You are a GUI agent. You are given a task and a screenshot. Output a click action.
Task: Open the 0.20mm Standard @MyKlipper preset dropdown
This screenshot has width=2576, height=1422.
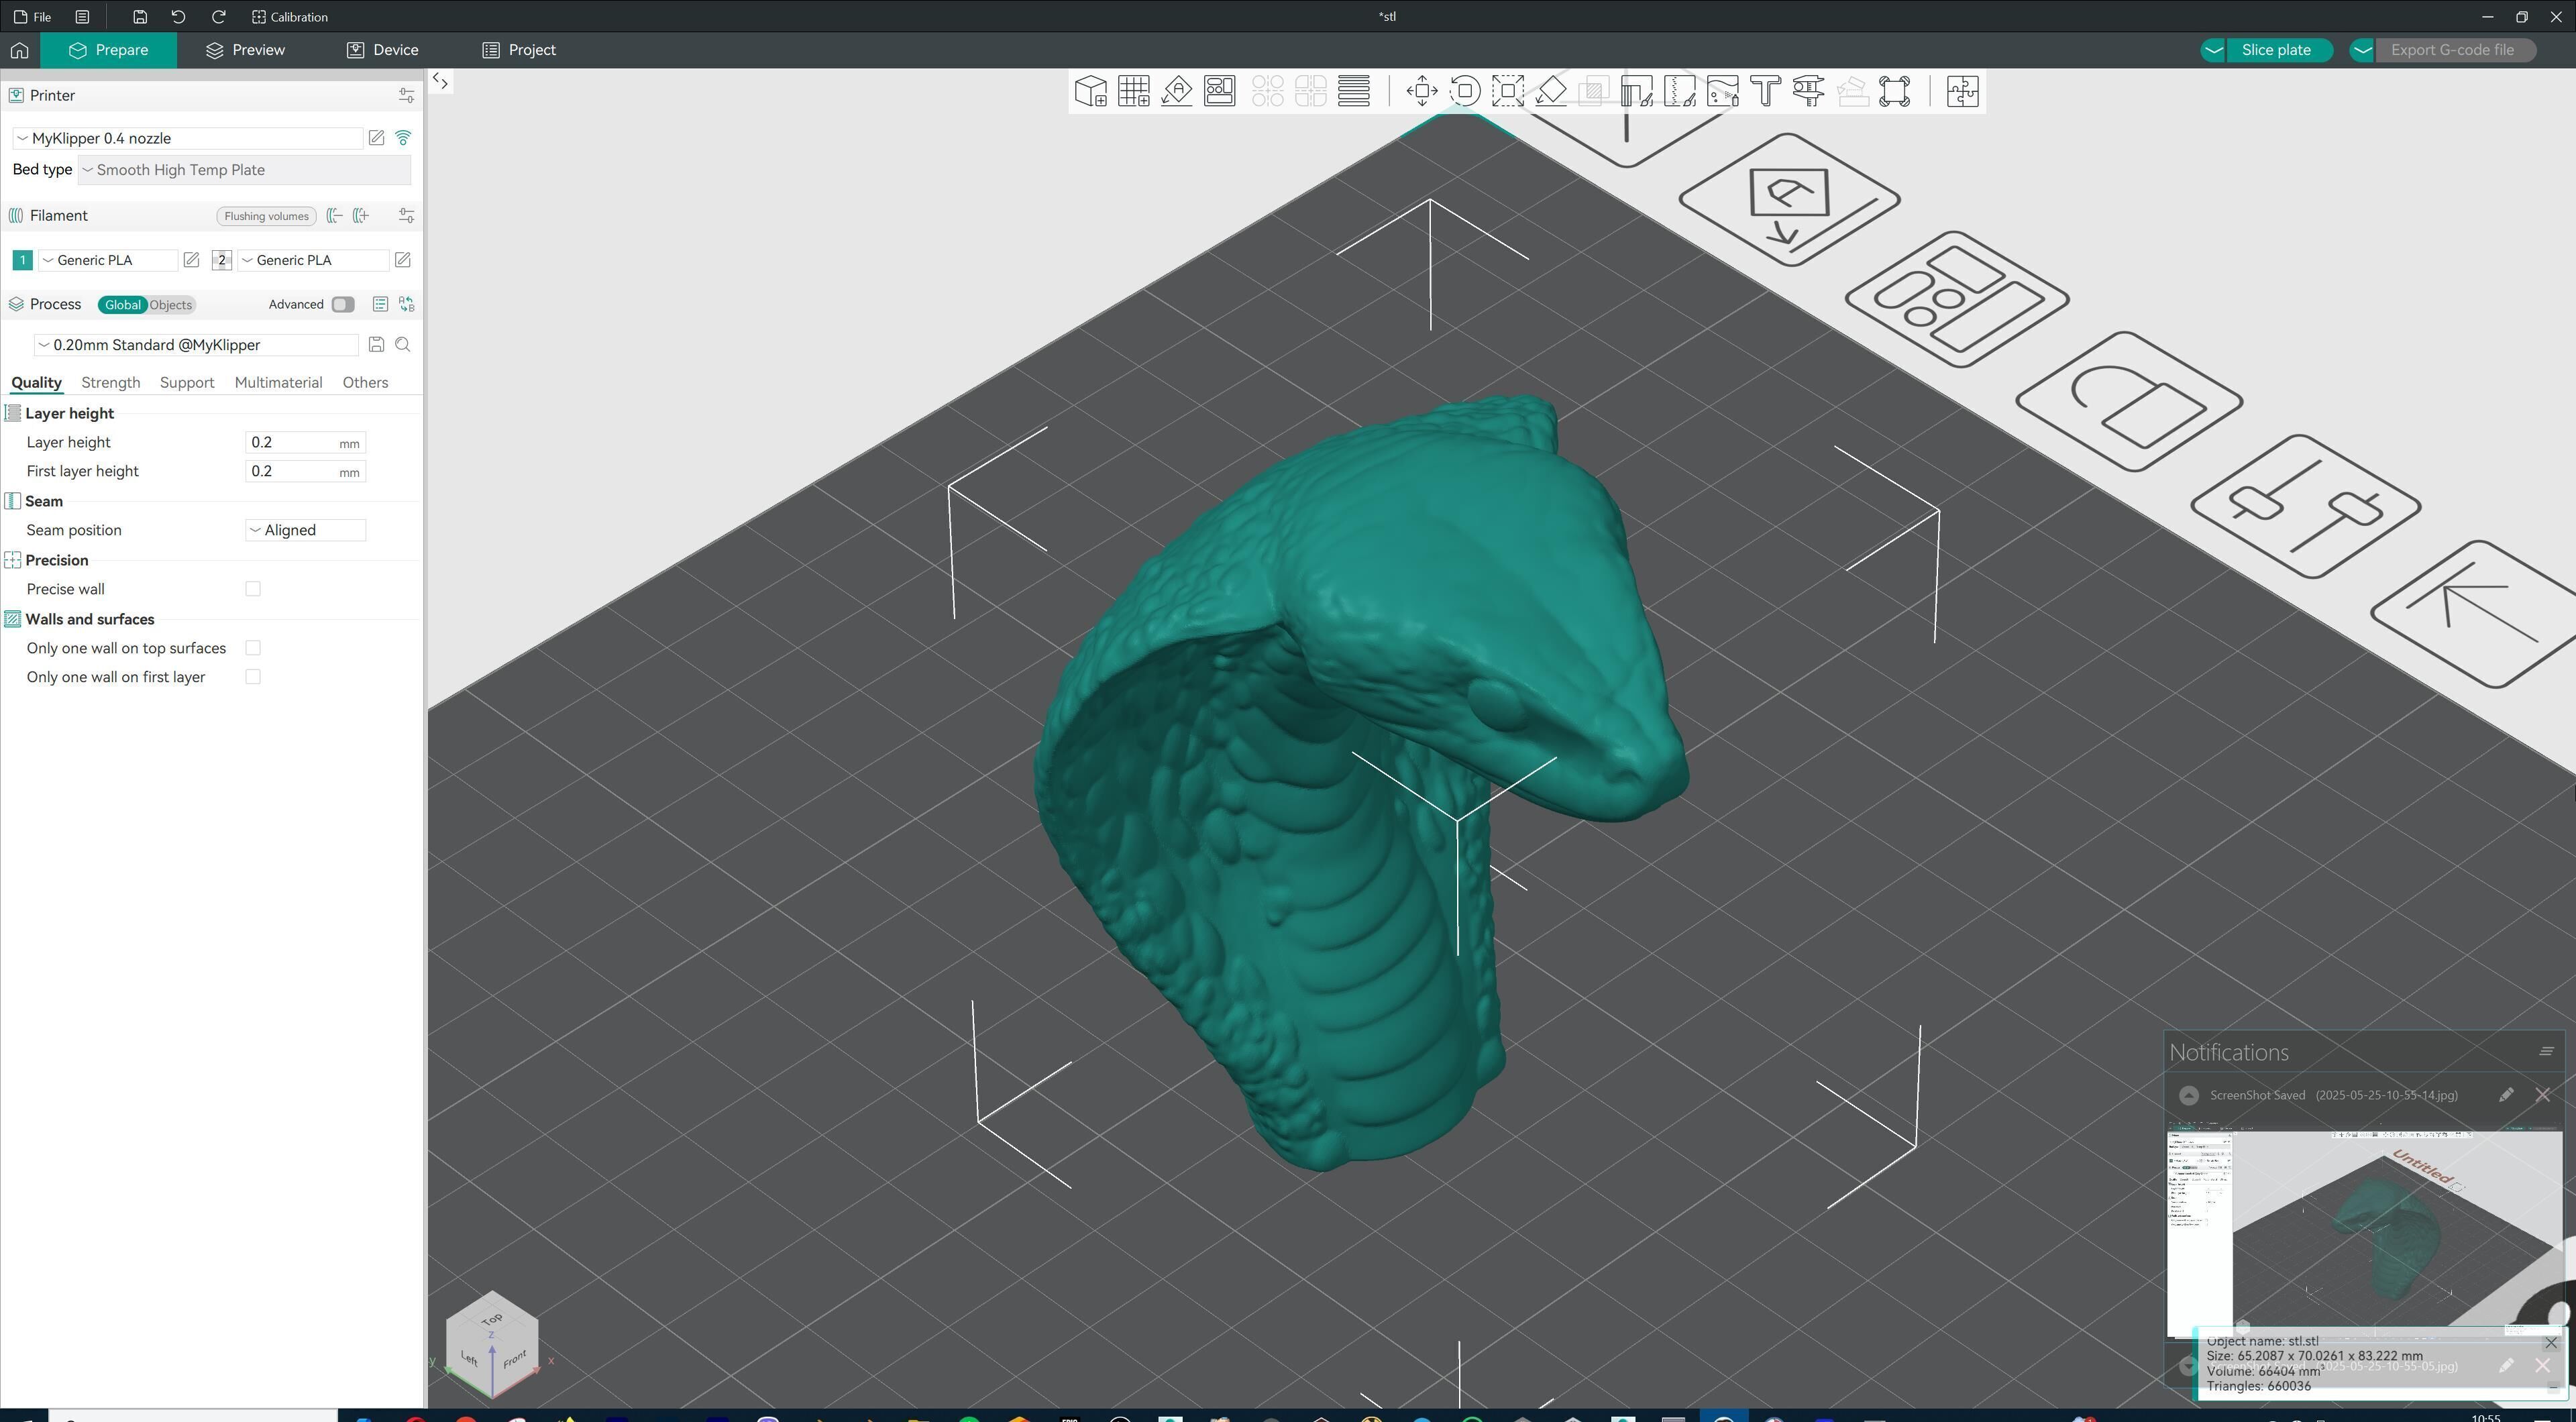click(x=196, y=345)
